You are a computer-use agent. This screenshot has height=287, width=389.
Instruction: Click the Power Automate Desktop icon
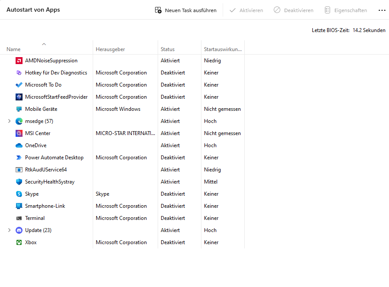pos(18,158)
